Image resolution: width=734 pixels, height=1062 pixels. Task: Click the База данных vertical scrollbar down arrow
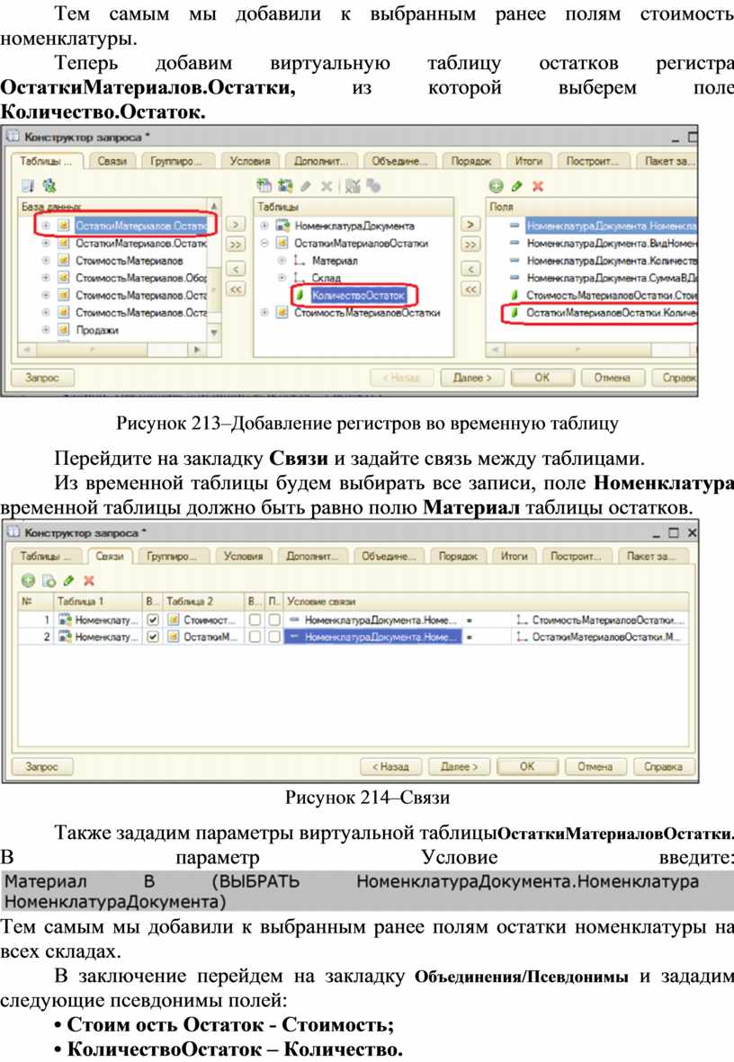point(214,334)
